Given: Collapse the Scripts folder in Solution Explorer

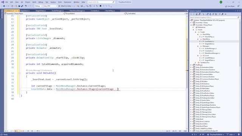Looking at the screenshot, I should point(195,32).
